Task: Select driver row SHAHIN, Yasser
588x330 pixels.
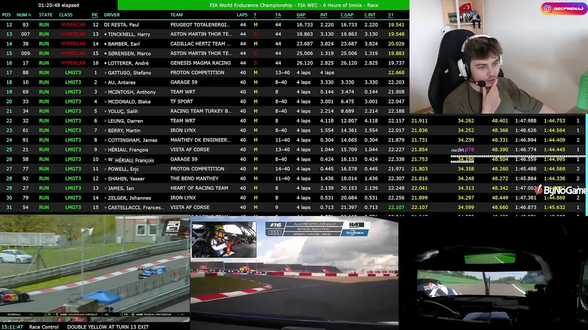Action: click(x=294, y=179)
